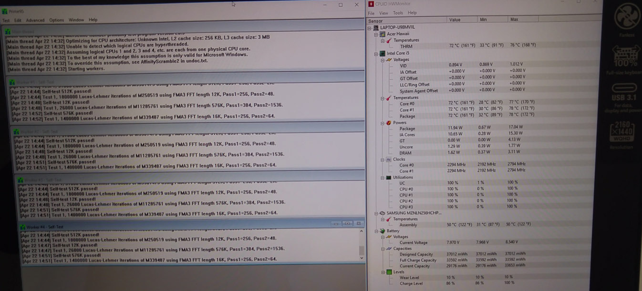Open the Window menu in Prime95
642x291 pixels.
click(76, 20)
